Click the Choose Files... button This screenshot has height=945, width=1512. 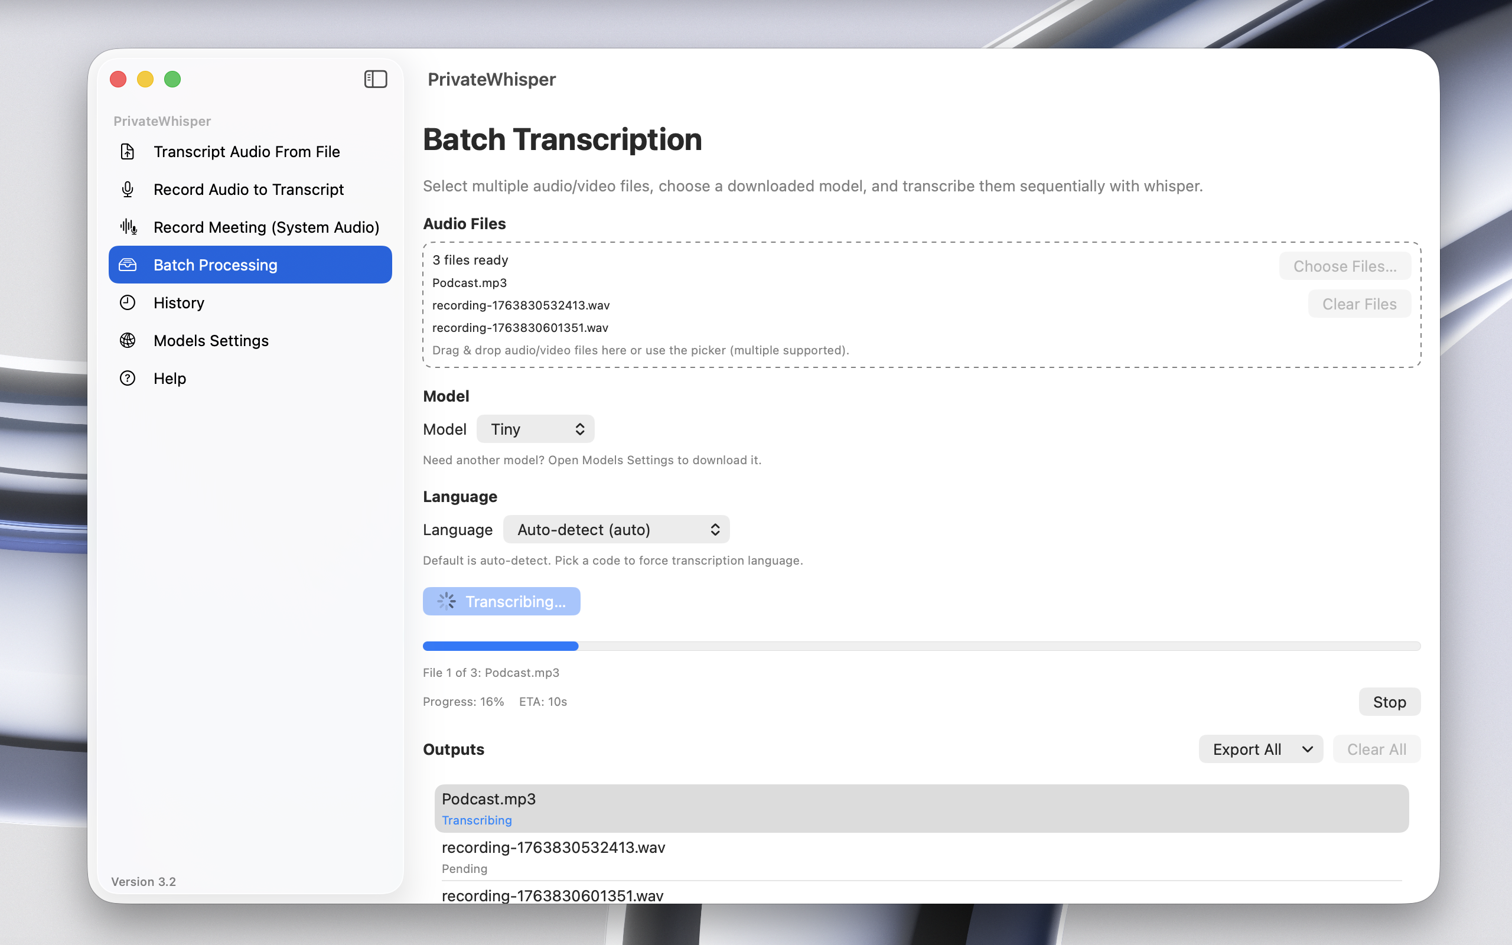1344,266
